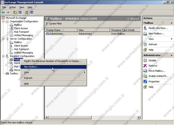The height and width of the screenshot is (125, 174).
Task: Click the Administrator mailbox row icon
Action: (47, 34)
